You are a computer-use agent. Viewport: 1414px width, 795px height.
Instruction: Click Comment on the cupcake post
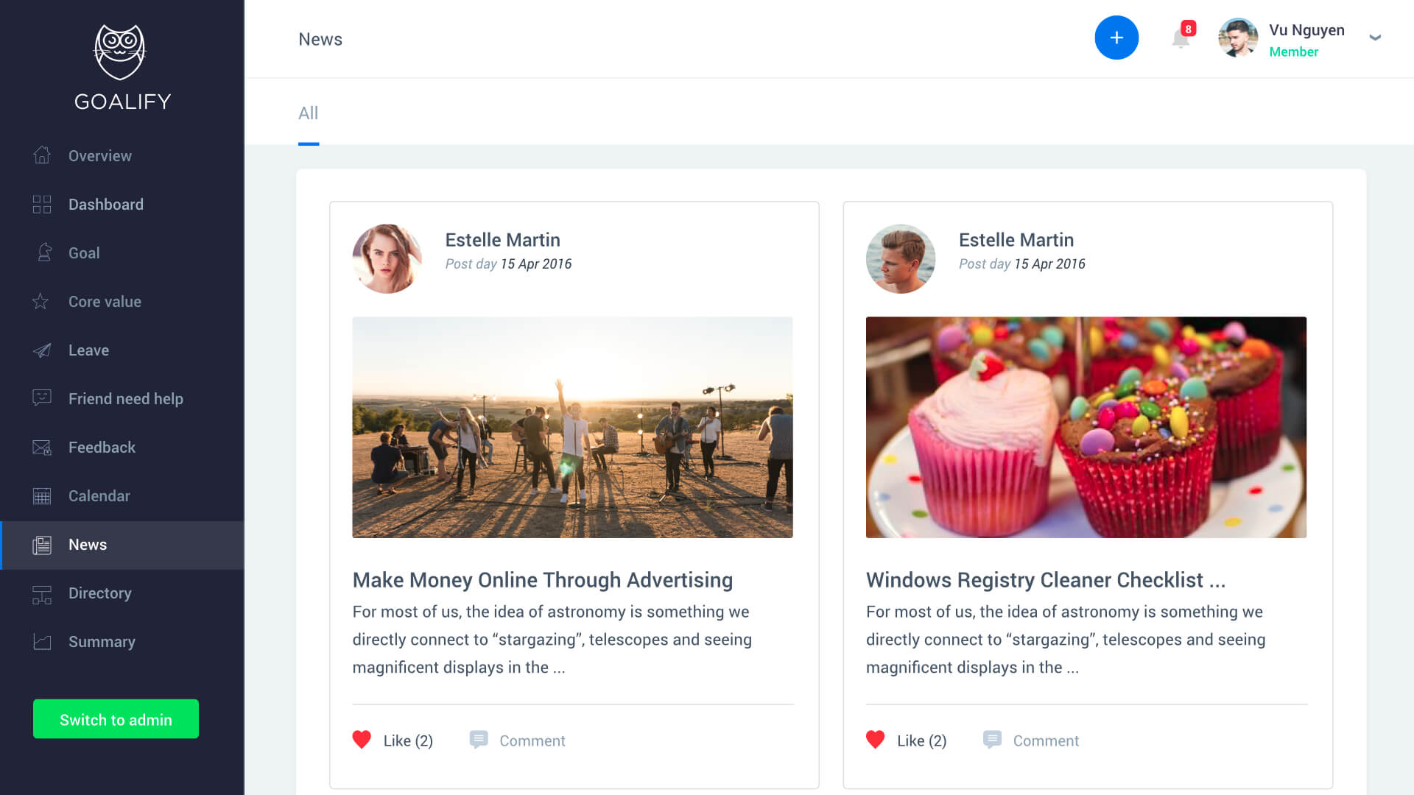tap(1045, 741)
